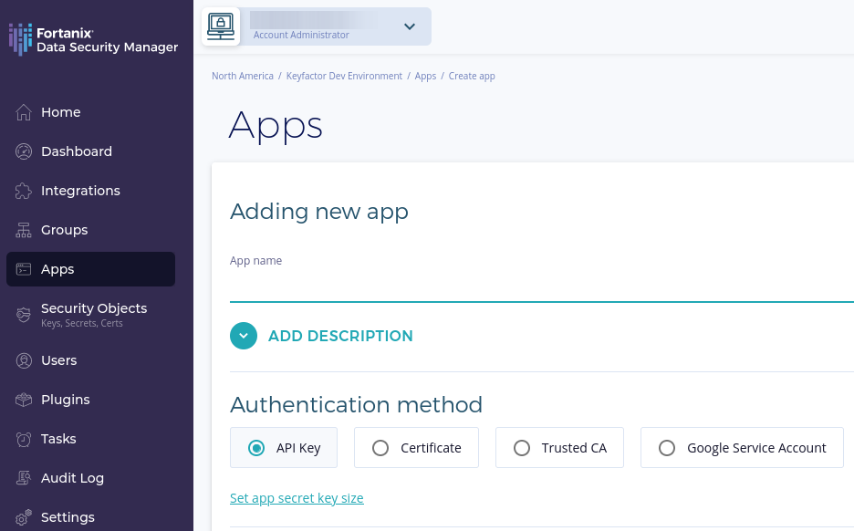Click the Tasks clock icon
This screenshot has width=854, height=531.
tap(24, 439)
